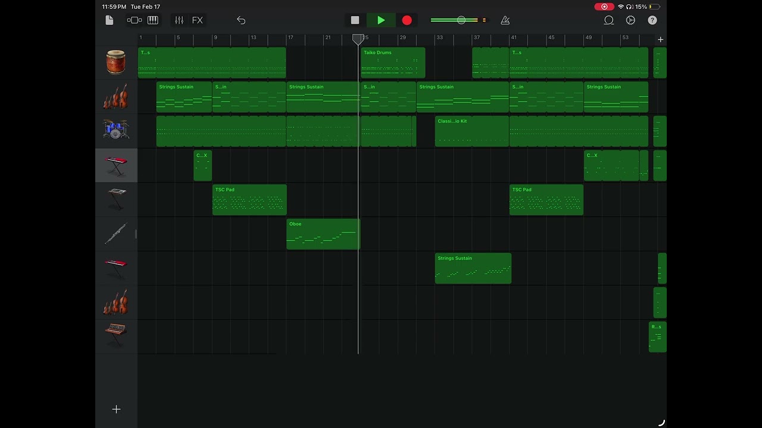Select Strings Sustain region on the seventh track
This screenshot has height=428, width=762.
[x=473, y=269]
